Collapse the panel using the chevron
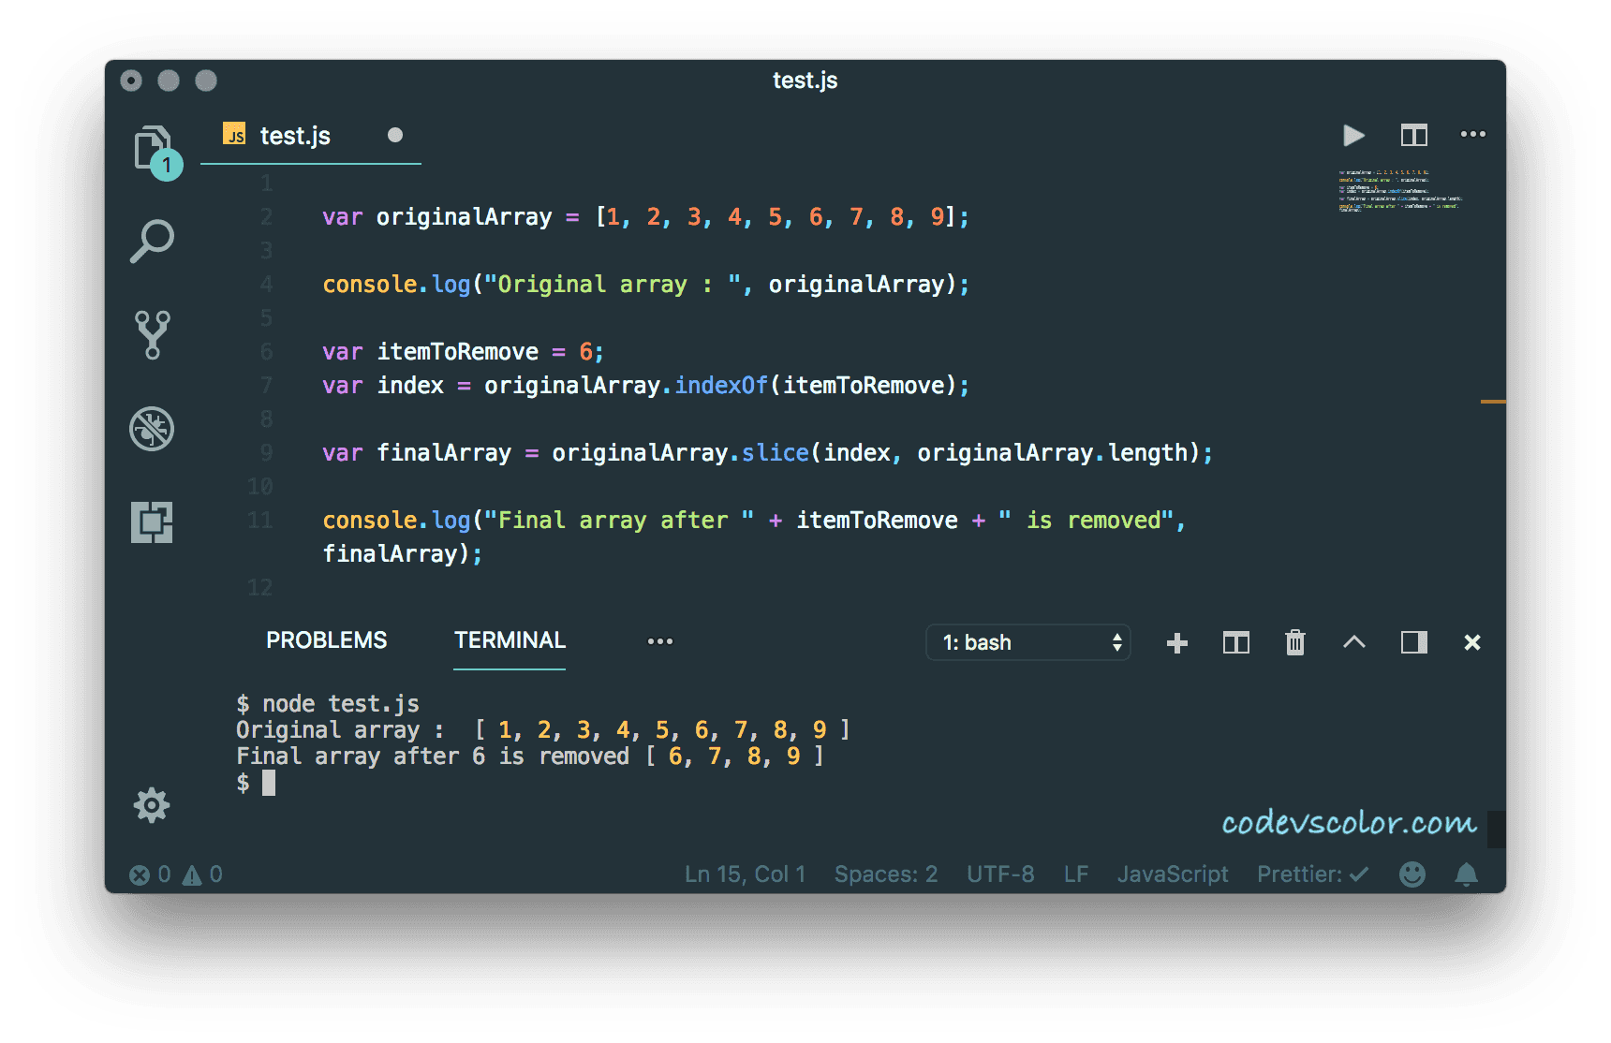 tap(1353, 642)
